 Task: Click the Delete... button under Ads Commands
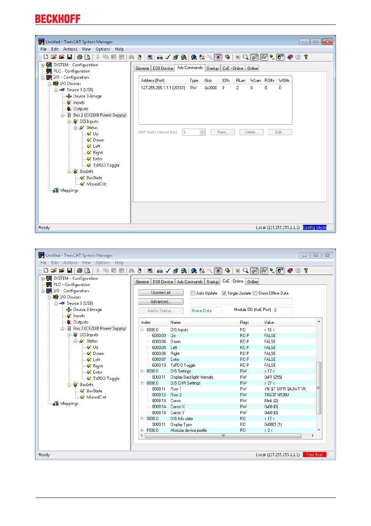(x=252, y=132)
